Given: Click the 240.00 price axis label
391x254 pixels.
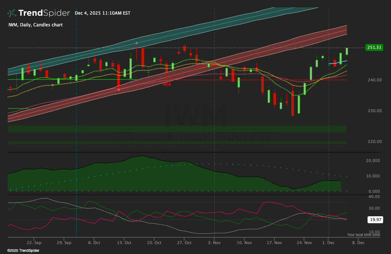Looking at the screenshot, I should [x=374, y=80].
